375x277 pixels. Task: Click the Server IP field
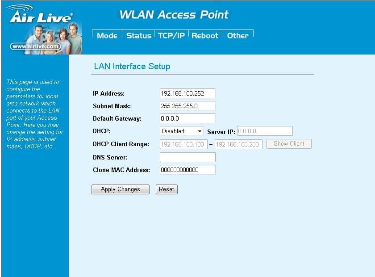tap(265, 131)
